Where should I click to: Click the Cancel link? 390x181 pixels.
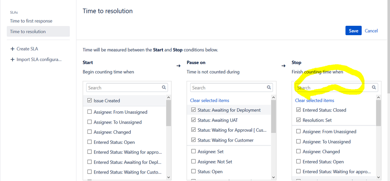(371, 31)
